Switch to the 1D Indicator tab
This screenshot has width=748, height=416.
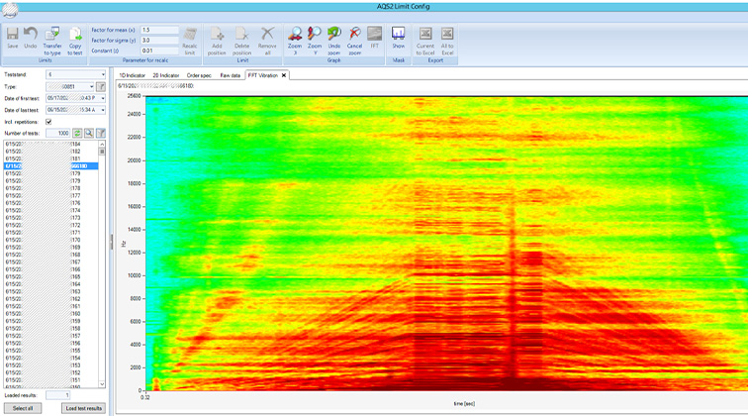click(x=133, y=75)
